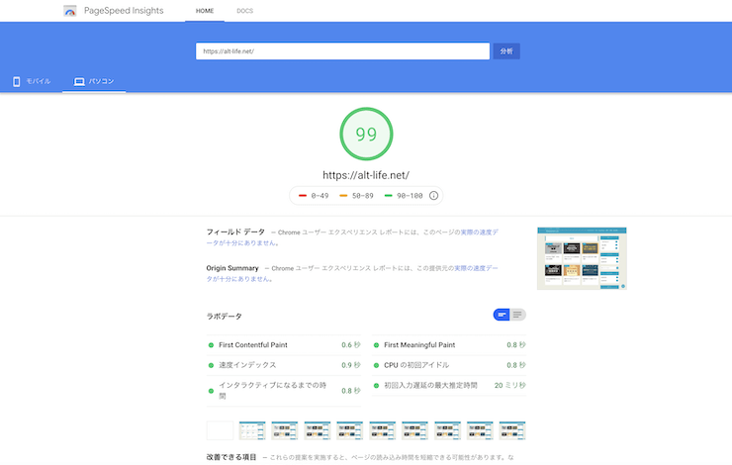The width and height of the screenshot is (732, 465).
Task: Open the DOCS tab
Action: click(x=244, y=11)
